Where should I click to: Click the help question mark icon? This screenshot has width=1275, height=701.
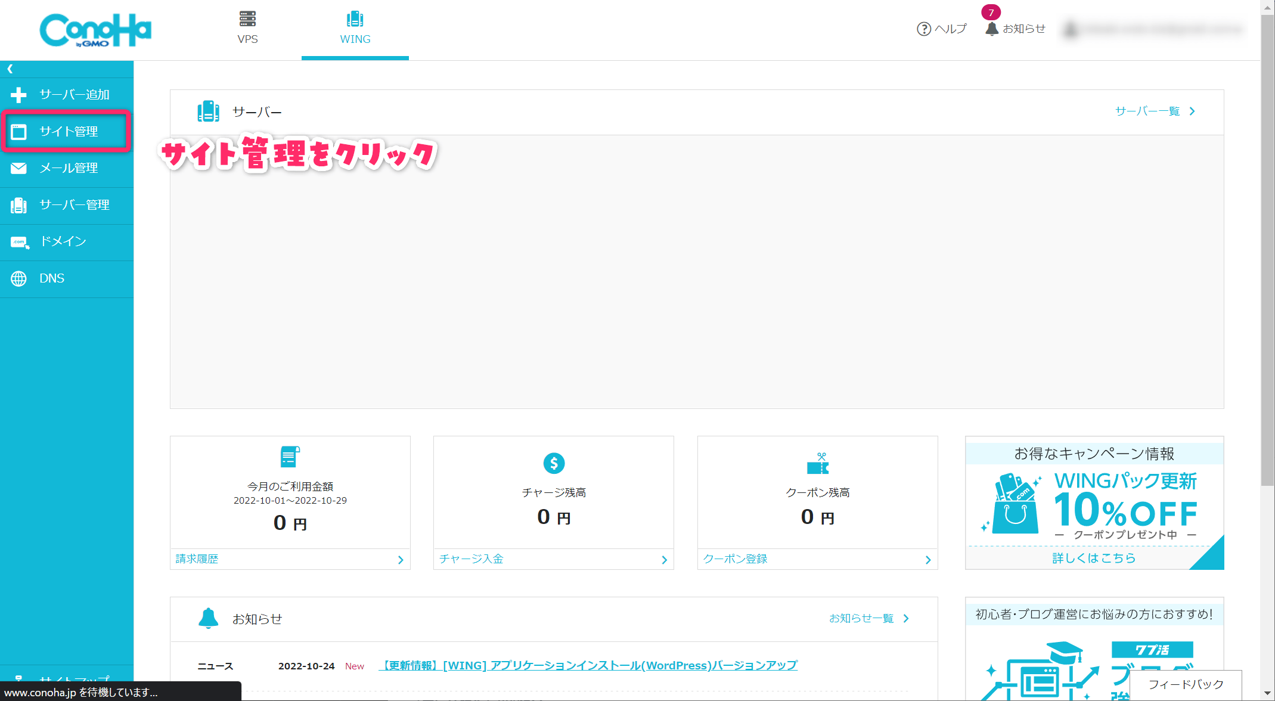pos(923,29)
